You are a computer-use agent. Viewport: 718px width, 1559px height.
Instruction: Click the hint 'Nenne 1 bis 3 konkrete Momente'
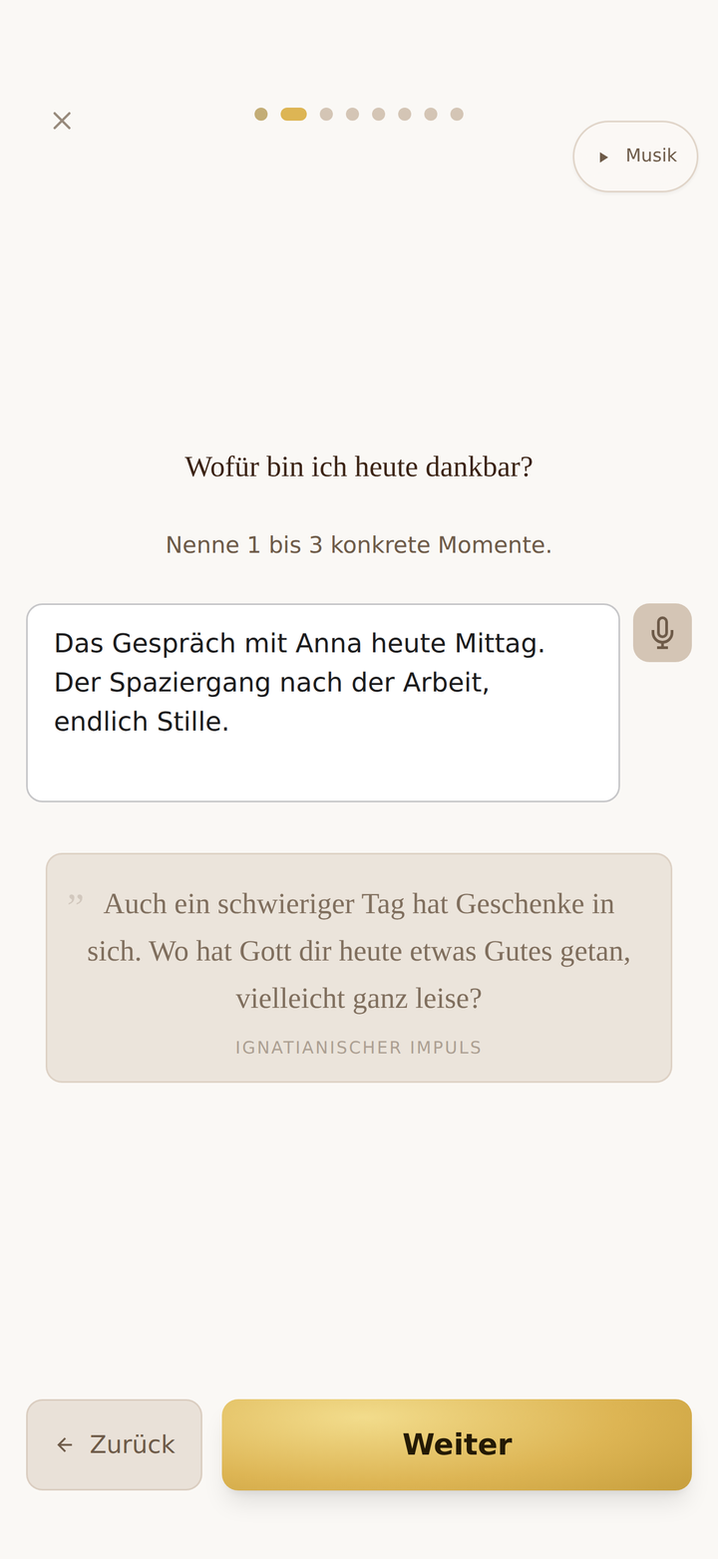(x=359, y=545)
